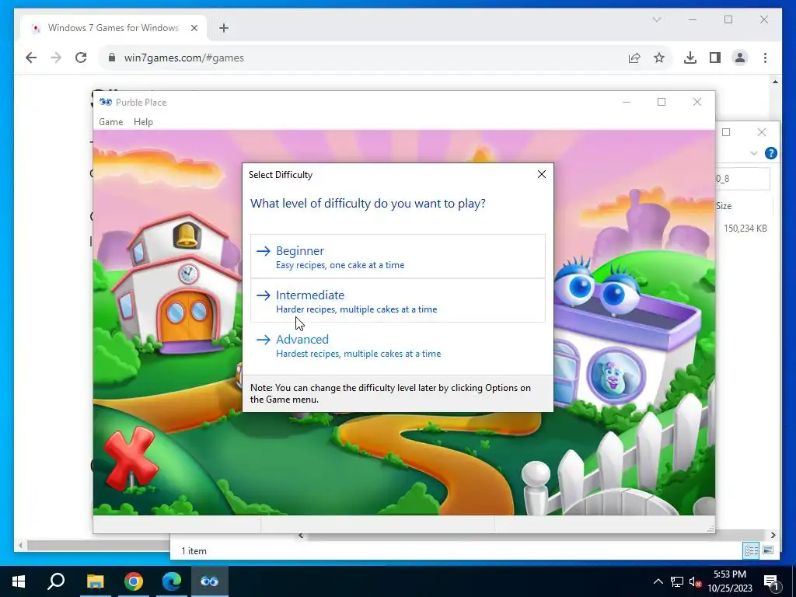Open Chrome downloads icon
Screen dimensions: 796x597
coord(690,58)
